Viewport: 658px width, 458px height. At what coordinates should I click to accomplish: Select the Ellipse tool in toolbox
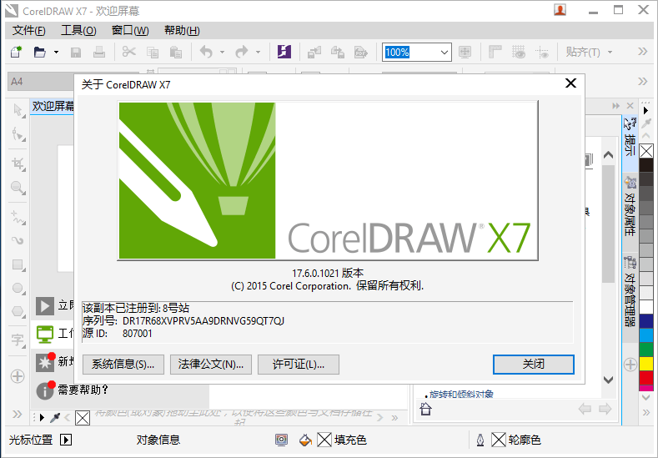[18, 288]
